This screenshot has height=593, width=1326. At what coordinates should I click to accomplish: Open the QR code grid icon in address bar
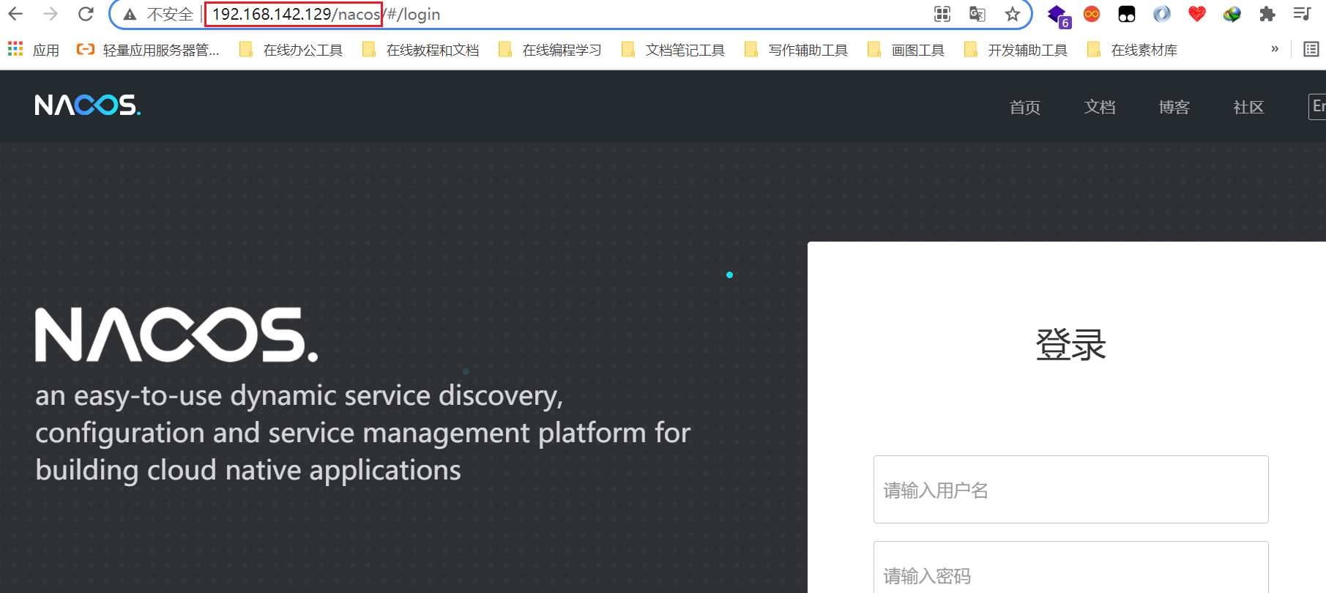tap(942, 14)
